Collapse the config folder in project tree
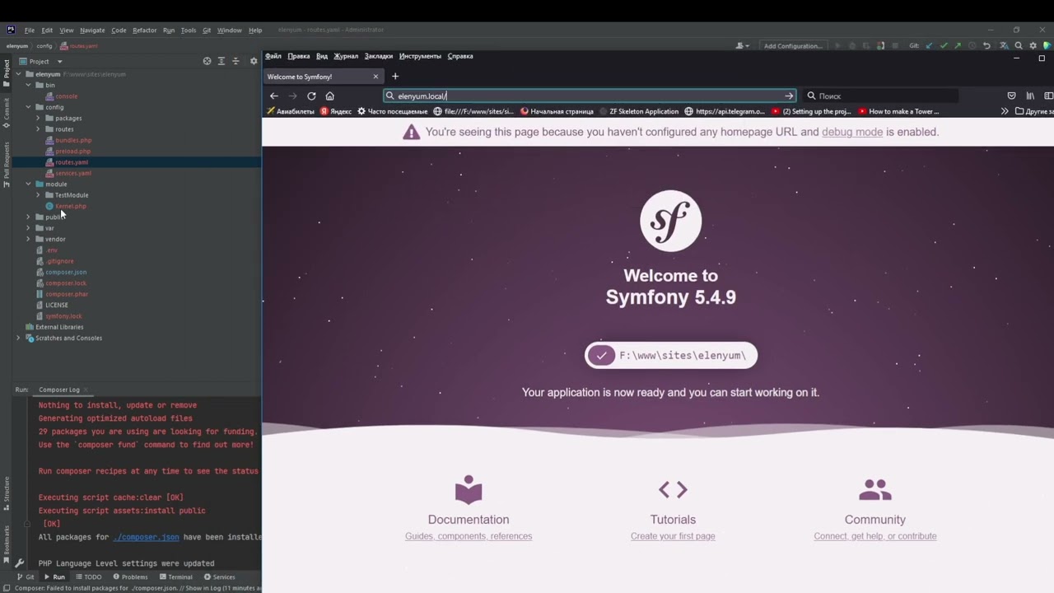1054x593 pixels. pyautogui.click(x=28, y=107)
